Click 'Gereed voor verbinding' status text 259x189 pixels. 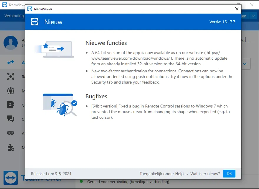coord(128,182)
